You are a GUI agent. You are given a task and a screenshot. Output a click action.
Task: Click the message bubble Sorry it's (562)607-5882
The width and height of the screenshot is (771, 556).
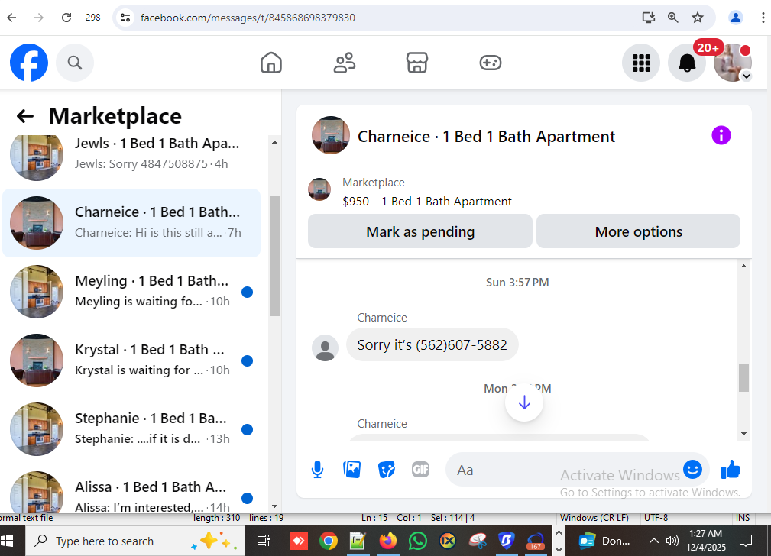coord(432,344)
